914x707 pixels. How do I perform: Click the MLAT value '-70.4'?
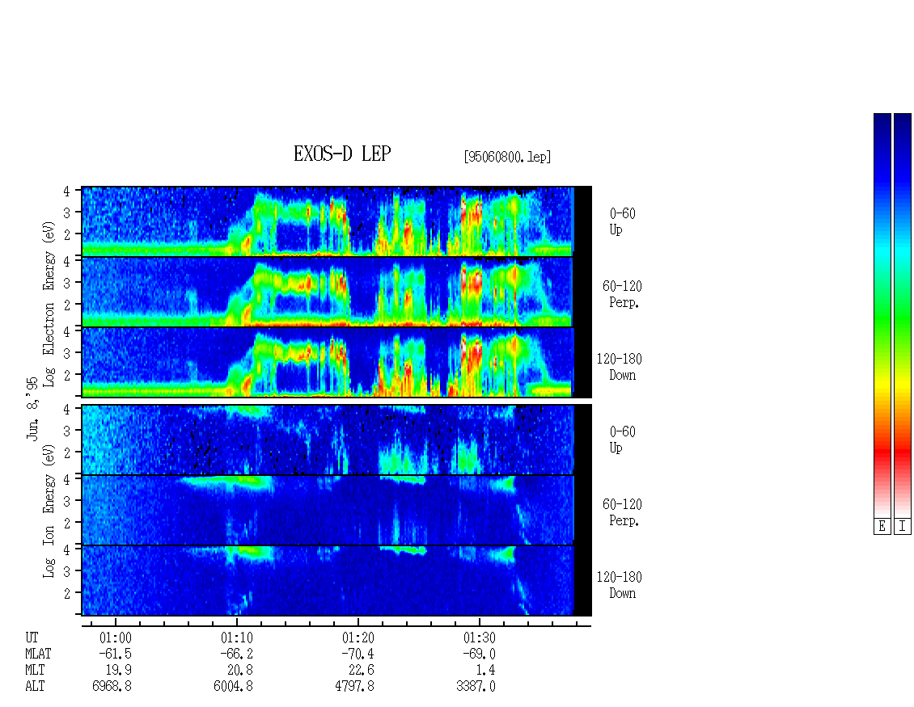[x=358, y=654]
